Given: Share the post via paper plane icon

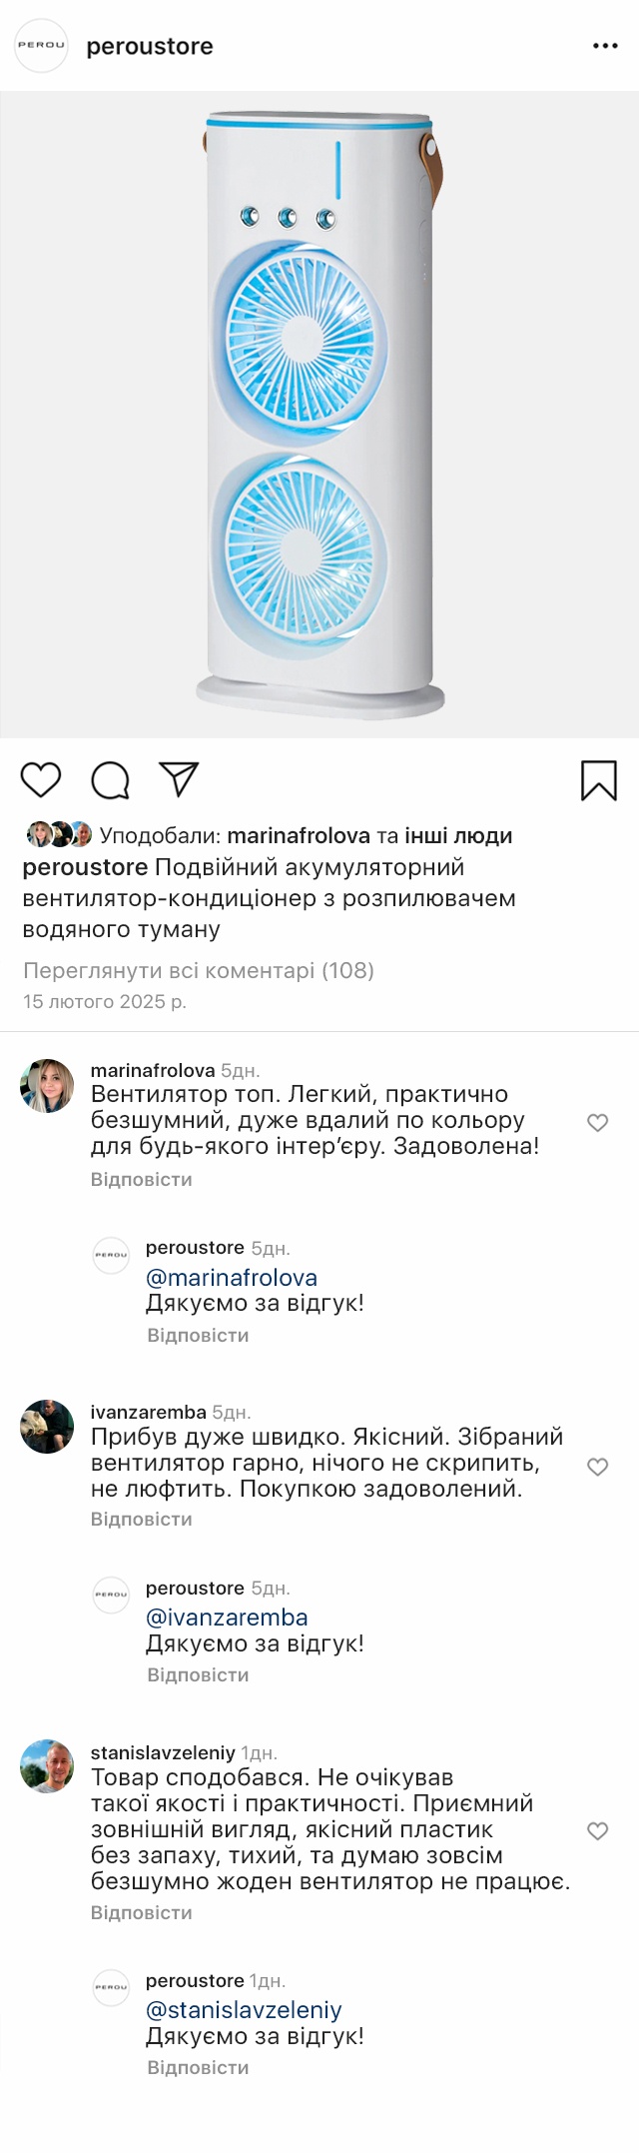Looking at the screenshot, I should (x=180, y=779).
